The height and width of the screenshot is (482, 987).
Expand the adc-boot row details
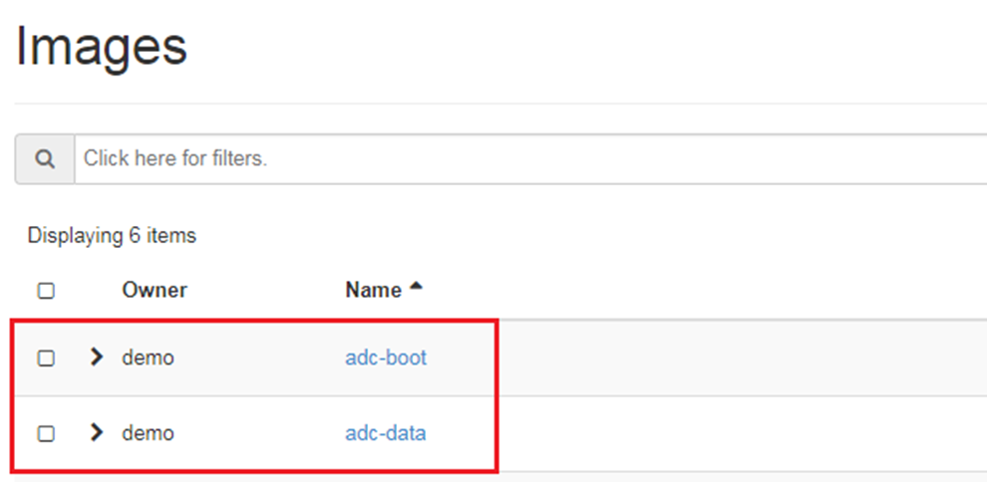click(97, 357)
